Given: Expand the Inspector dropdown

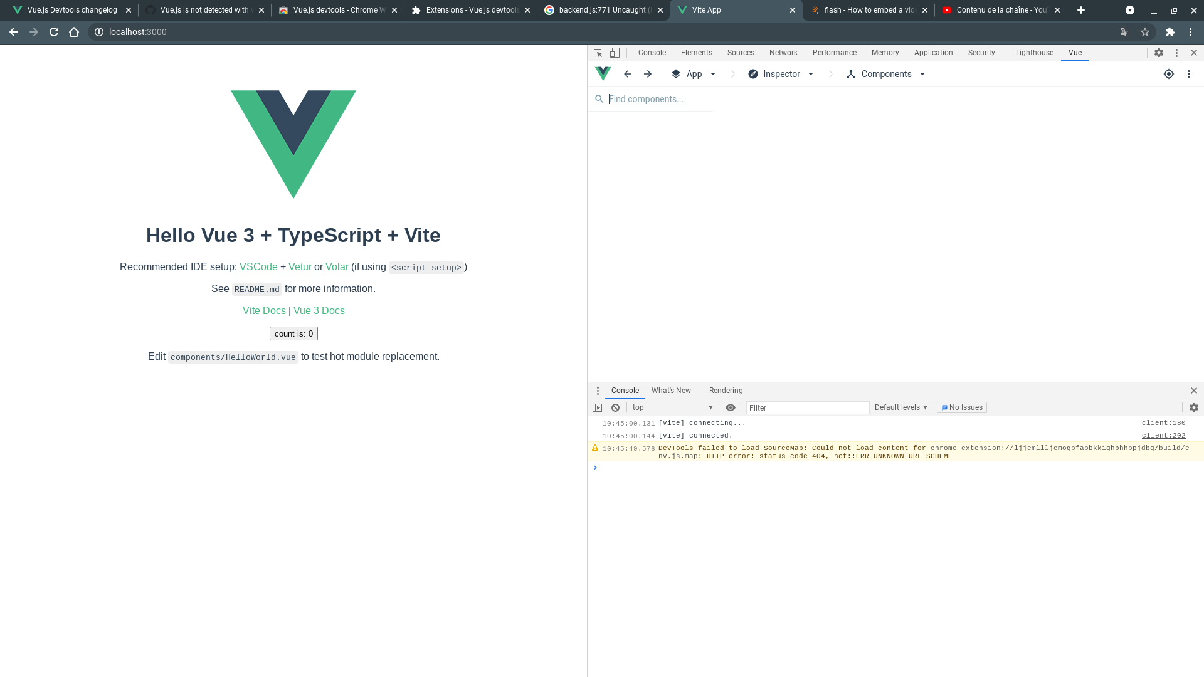Looking at the screenshot, I should coord(781,74).
